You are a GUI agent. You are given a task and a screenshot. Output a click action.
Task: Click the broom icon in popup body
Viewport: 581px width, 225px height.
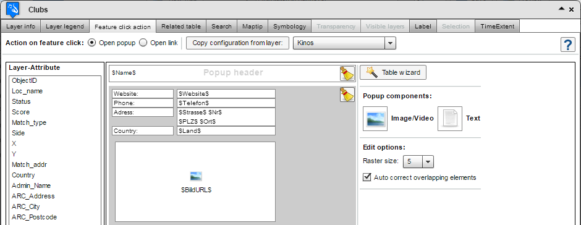point(347,95)
